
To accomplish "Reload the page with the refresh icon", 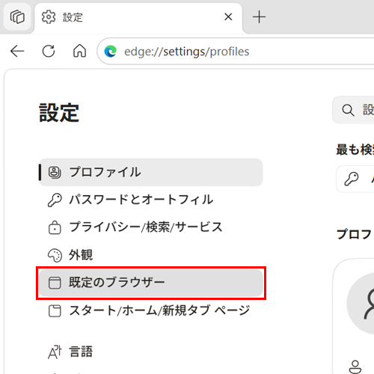I will [x=49, y=52].
